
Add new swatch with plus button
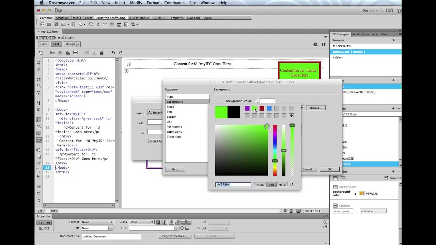point(291,116)
